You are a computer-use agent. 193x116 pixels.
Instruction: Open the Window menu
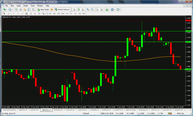click(x=40, y=6)
